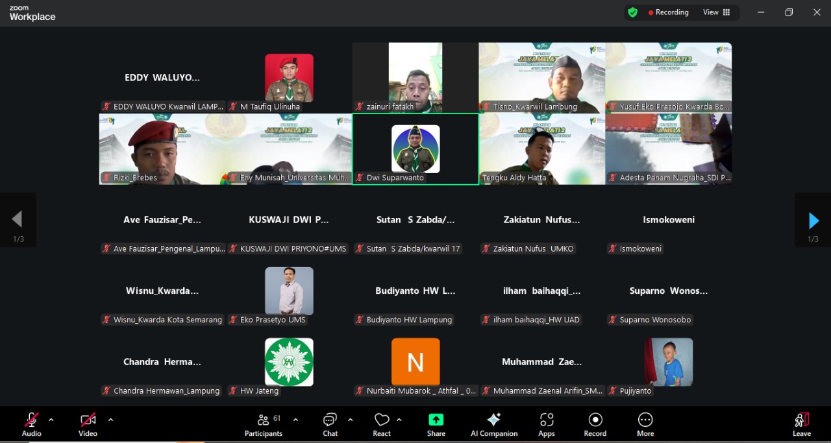Select Dwi Suparwanto's video tile
831x443 pixels.
click(x=415, y=149)
